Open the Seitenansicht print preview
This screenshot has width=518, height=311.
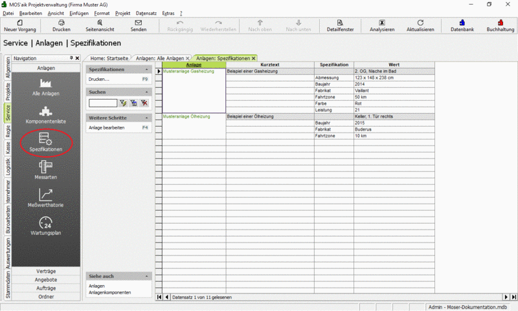100,25
